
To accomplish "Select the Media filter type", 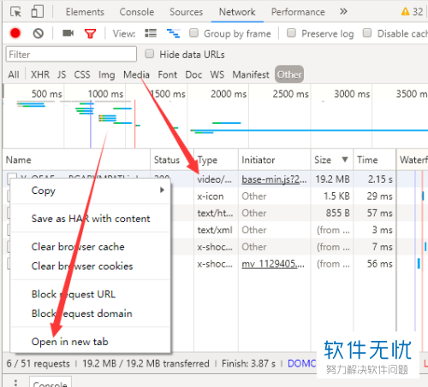I will [x=136, y=74].
